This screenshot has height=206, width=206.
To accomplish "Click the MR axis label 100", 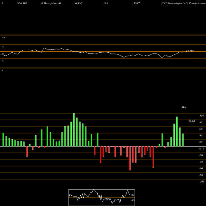I will click(x=202, y=116).
